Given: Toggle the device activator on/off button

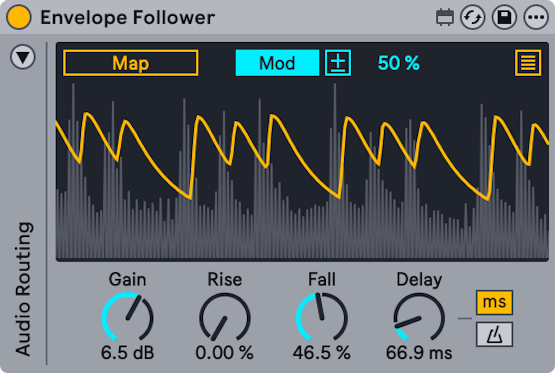Looking at the screenshot, I should tap(18, 17).
